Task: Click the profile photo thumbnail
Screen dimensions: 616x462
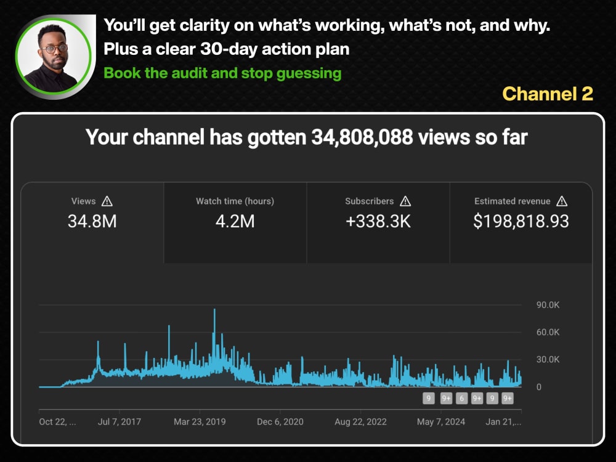Action: (x=54, y=56)
